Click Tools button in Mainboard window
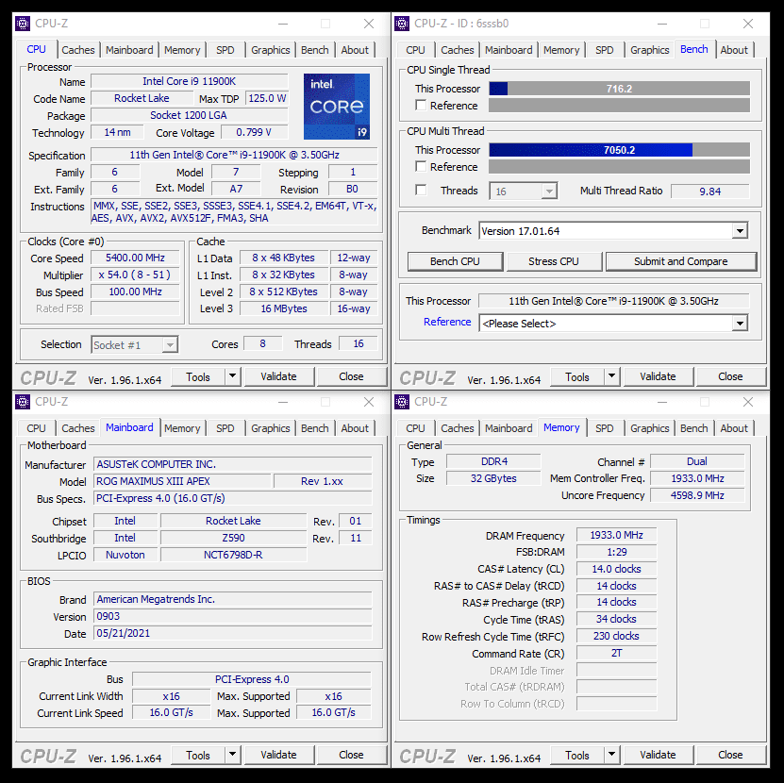Screen dimensions: 784x783 click(x=198, y=755)
